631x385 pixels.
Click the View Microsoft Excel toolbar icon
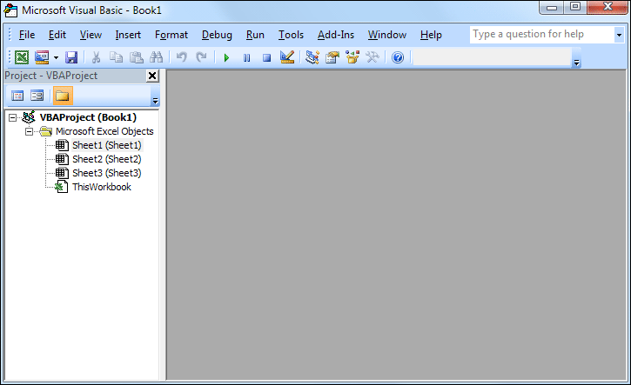pos(22,57)
